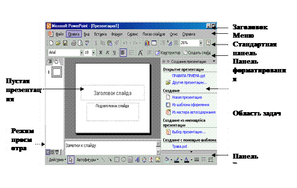
Task: Click Из шаблона оформления link
Action: 191,105
